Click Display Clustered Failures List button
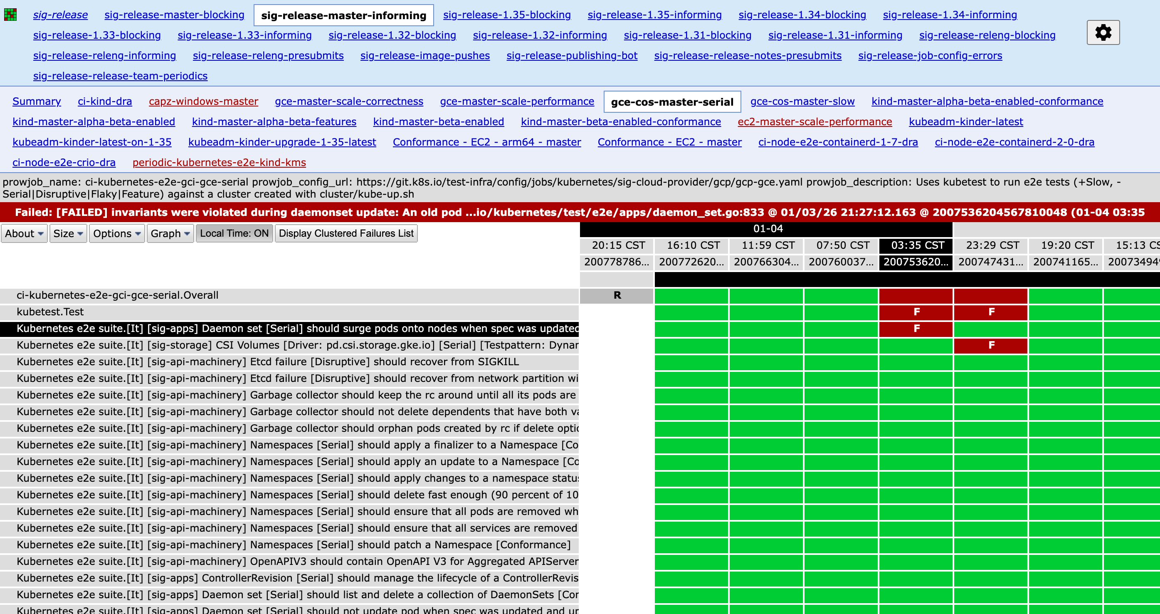Image resolution: width=1160 pixels, height=614 pixels. click(346, 233)
